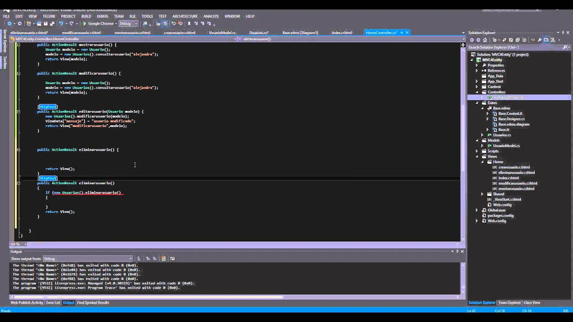
Task: Collapse the Controllers folder
Action: click(477, 92)
